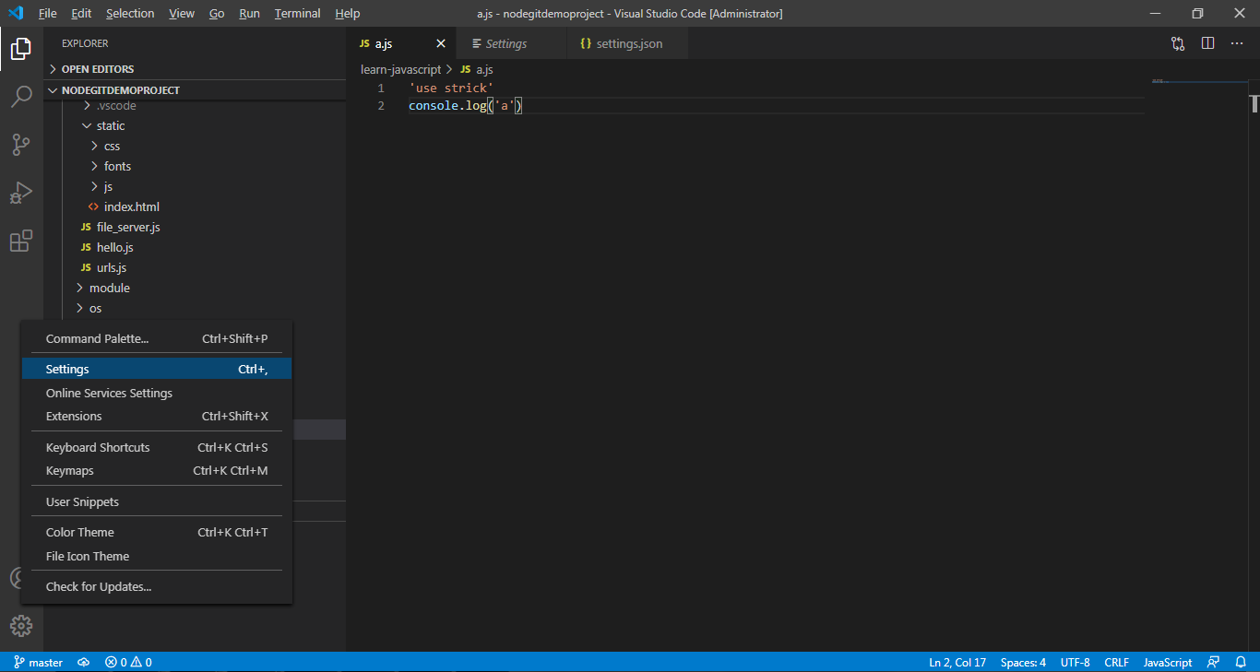
Task: Open the Terminal menu
Action: coord(297,13)
